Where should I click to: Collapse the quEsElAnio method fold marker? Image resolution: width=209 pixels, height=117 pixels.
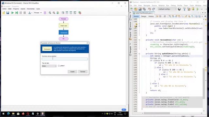pos(139,54)
